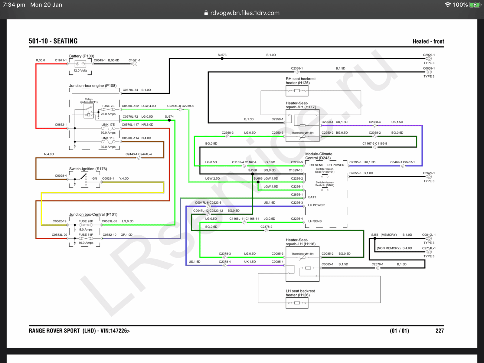Click the 'RANGE ROVER SPORT (LHD) - VIN:147226>' footer
The width and height of the screenshot is (484, 363).
(79, 331)
